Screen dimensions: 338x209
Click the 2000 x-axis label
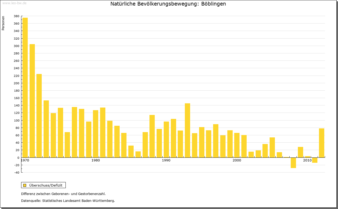[x=237, y=160]
